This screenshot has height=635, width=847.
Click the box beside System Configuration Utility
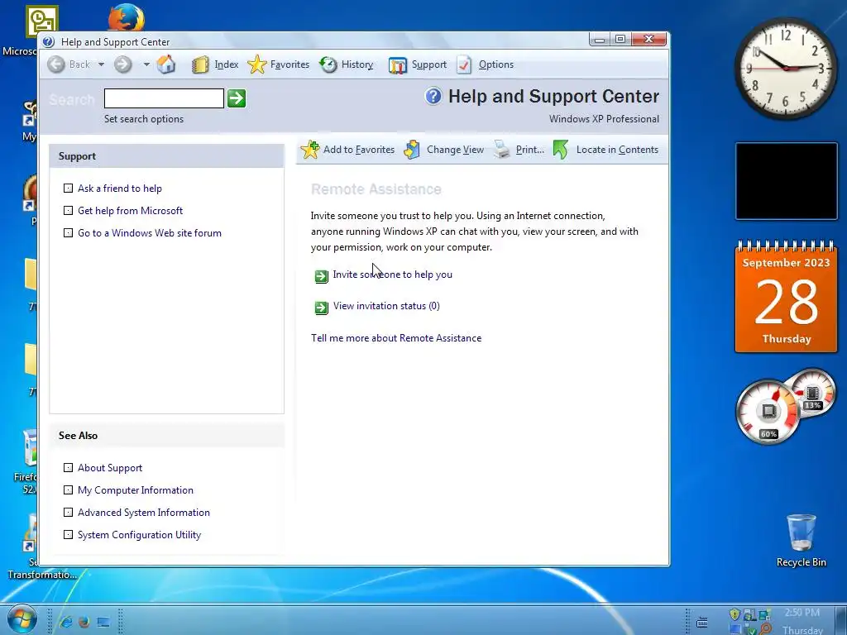click(x=68, y=535)
